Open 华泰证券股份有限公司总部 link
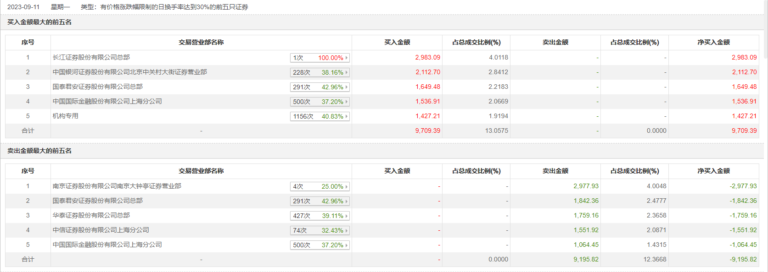This screenshot has width=768, height=272. pos(91,215)
